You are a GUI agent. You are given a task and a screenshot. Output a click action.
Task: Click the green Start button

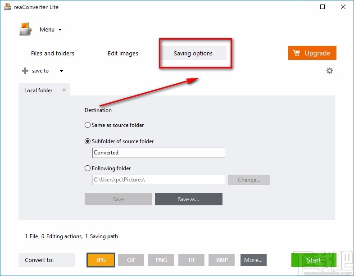(x=313, y=260)
